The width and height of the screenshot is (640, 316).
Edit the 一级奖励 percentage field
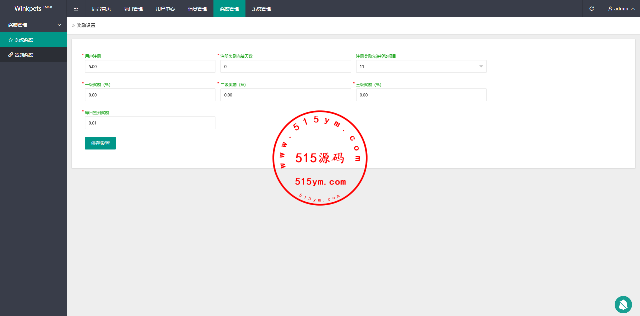coord(150,95)
